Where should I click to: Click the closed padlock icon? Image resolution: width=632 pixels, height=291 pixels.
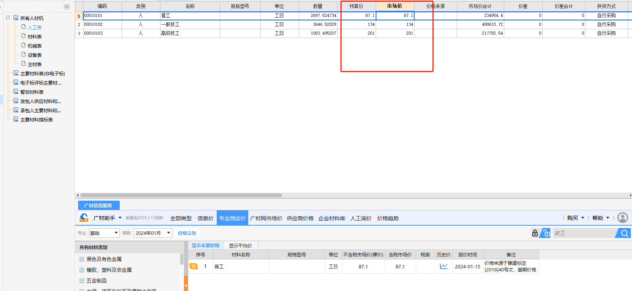tap(535, 233)
